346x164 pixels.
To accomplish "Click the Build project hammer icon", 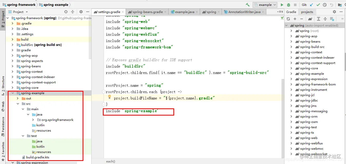I will [x=248, y=5].
